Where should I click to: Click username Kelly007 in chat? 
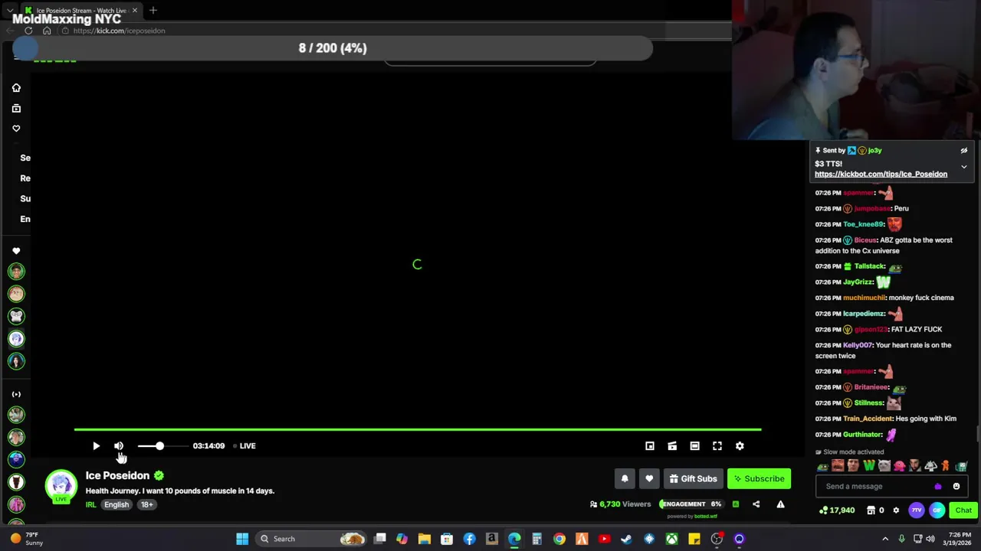pos(858,345)
